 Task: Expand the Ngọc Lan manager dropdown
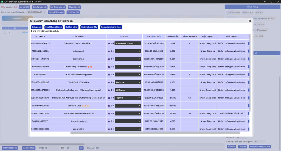pos(128,82)
